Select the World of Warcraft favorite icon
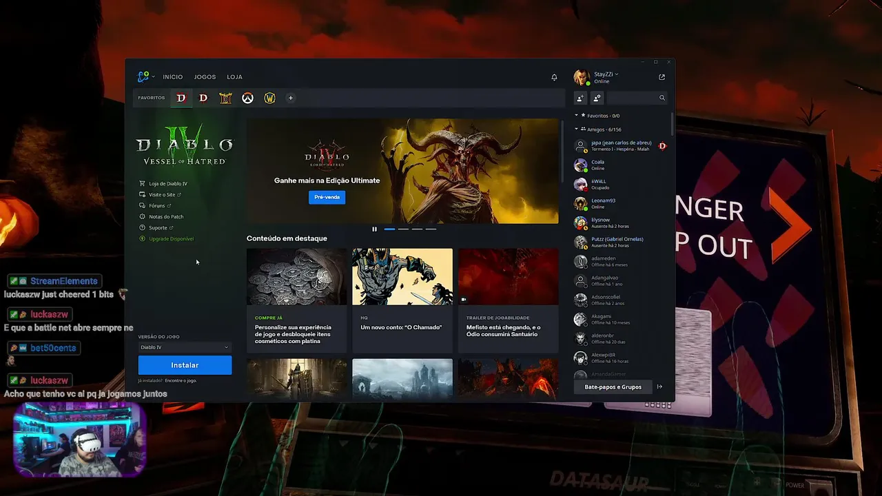 (269, 98)
